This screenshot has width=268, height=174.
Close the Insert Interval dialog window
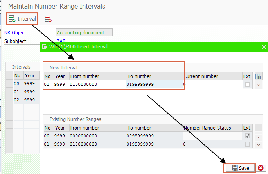pos(264,47)
